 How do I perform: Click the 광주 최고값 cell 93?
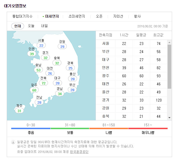coord(159,76)
